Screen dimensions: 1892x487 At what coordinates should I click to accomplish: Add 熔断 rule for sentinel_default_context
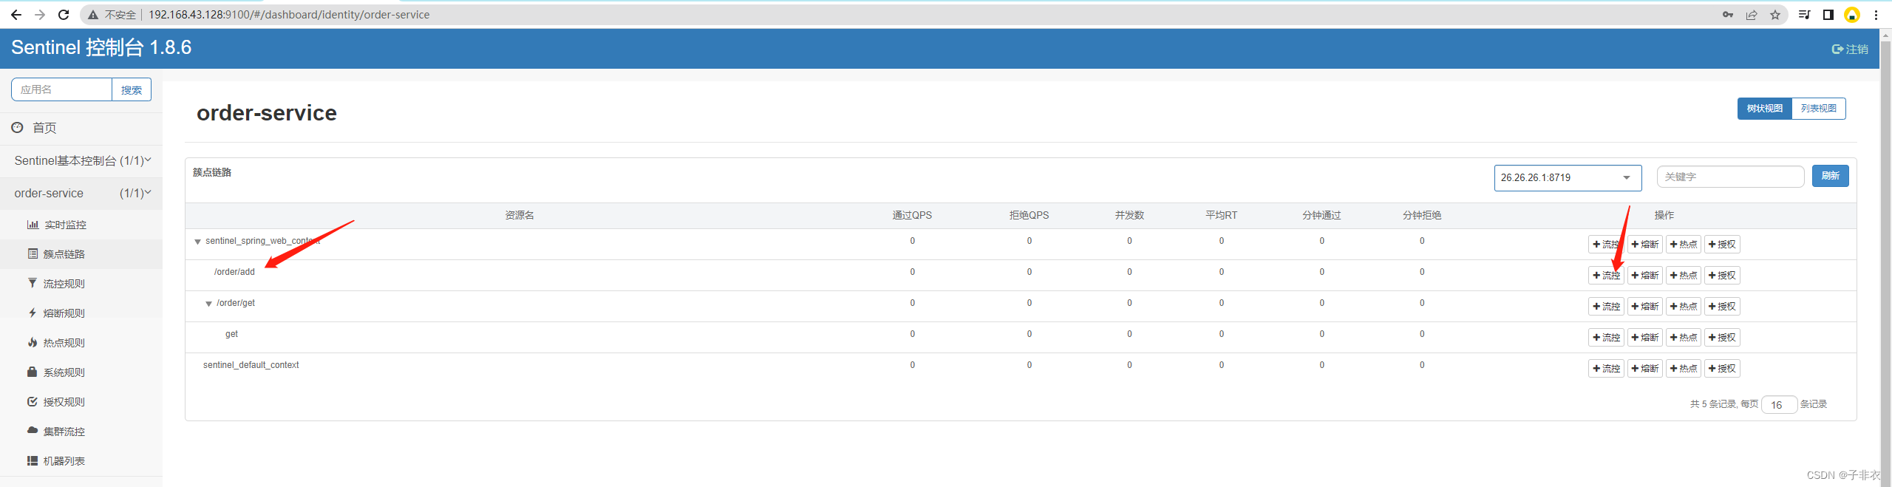click(x=1644, y=369)
